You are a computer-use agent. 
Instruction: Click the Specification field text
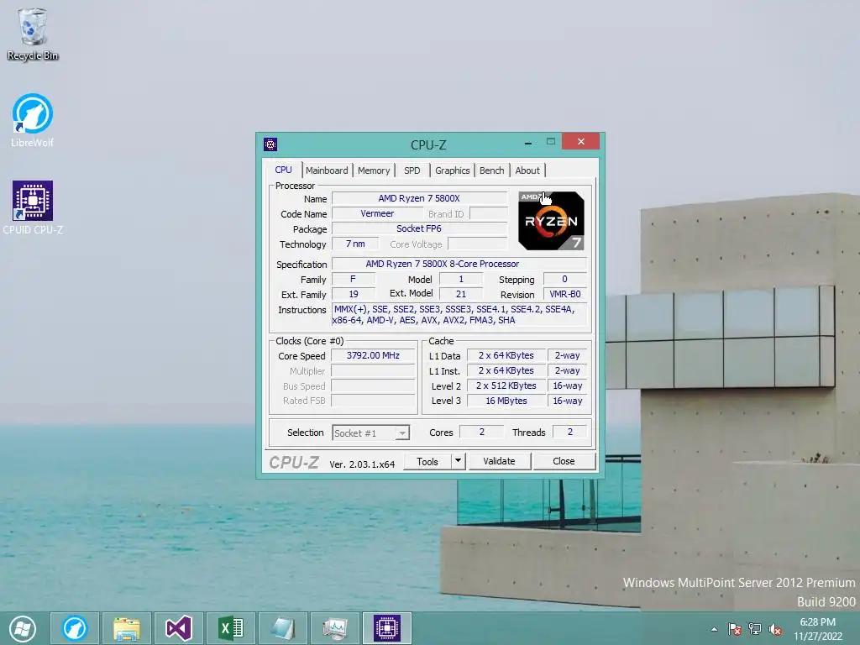click(459, 264)
